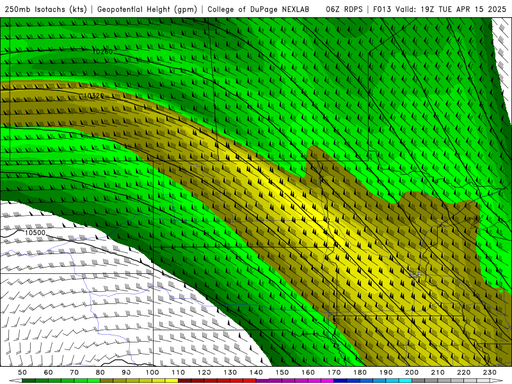
Task: Click the 210 value on the color scale
Action: 438,372
